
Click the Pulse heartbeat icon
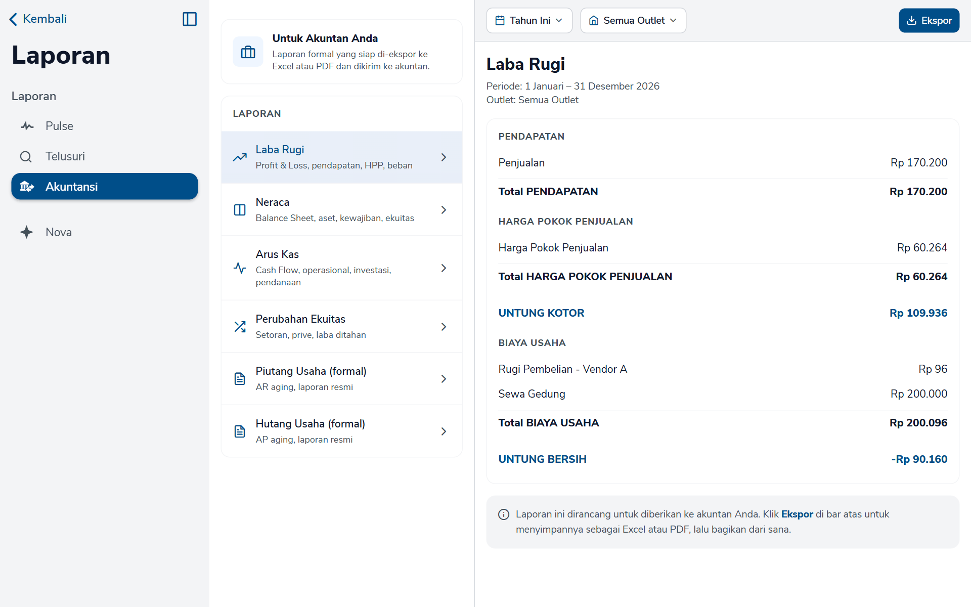click(x=27, y=126)
